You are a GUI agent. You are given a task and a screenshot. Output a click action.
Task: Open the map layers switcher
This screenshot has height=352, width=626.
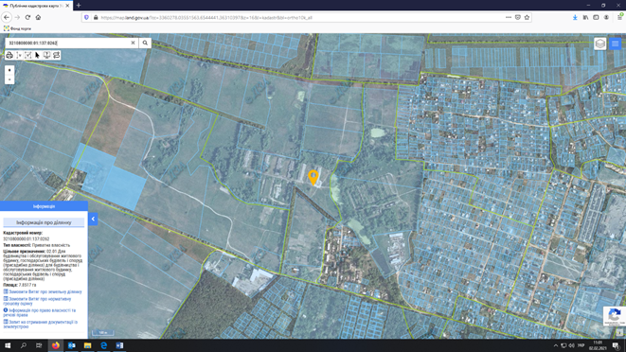(600, 44)
